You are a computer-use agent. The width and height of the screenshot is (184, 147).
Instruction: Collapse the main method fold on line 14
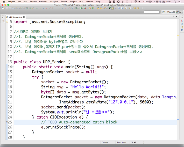(13, 67)
